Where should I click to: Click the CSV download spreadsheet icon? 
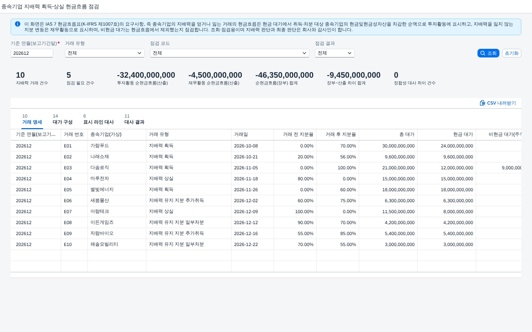pos(482,103)
